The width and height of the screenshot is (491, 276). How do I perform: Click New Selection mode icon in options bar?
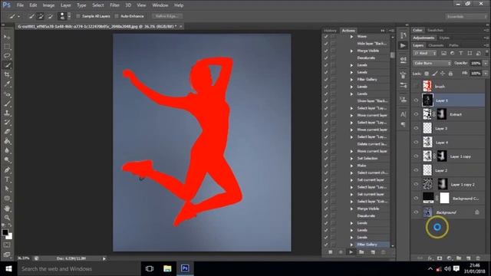click(31, 16)
